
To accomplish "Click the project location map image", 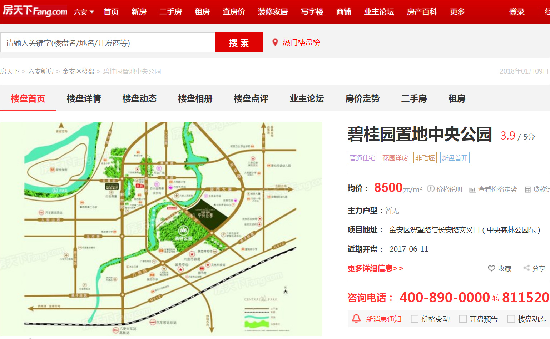I will pos(161,229).
